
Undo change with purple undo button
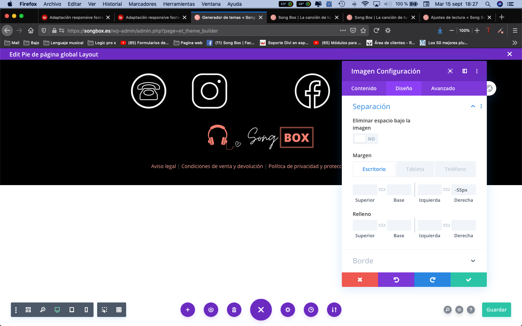(396, 280)
